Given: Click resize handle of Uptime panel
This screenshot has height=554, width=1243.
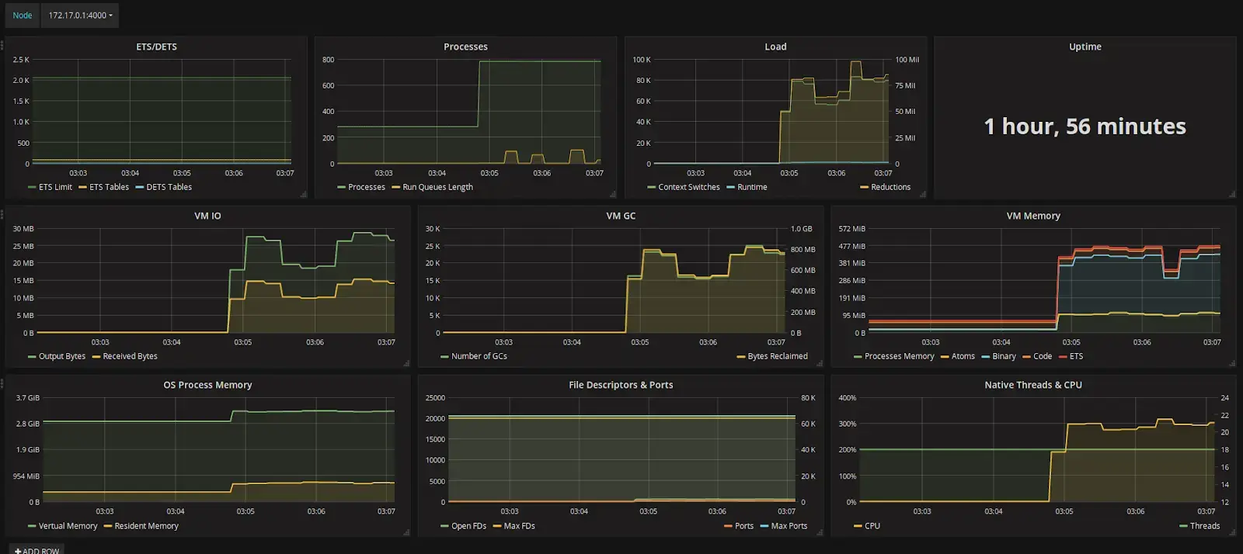Looking at the screenshot, I should (1231, 194).
